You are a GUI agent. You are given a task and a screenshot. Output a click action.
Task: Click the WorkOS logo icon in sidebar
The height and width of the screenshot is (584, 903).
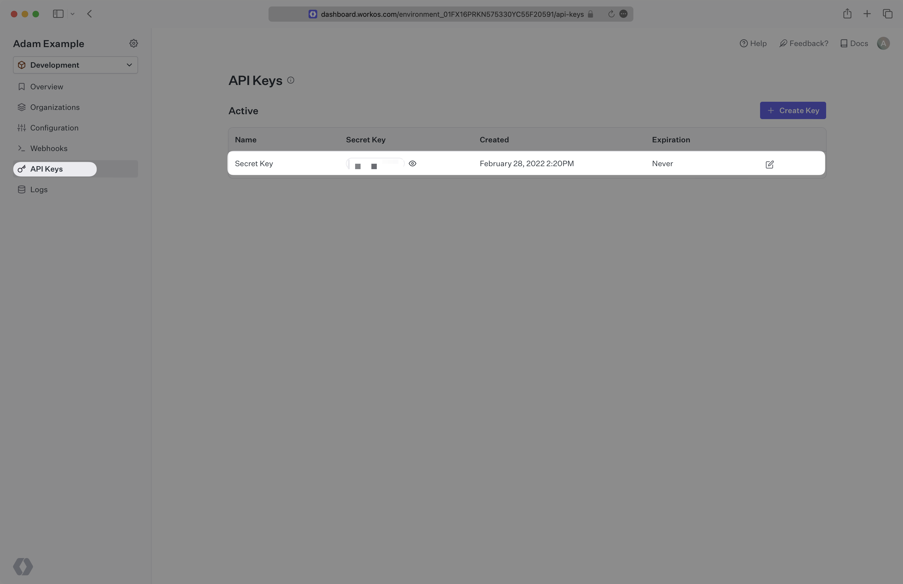(x=23, y=566)
